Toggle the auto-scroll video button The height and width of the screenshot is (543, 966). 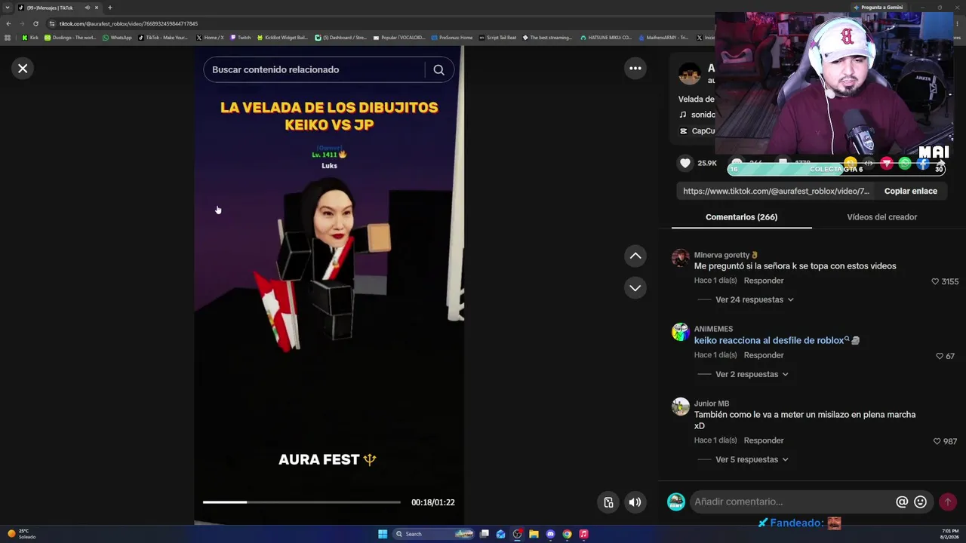(609, 502)
